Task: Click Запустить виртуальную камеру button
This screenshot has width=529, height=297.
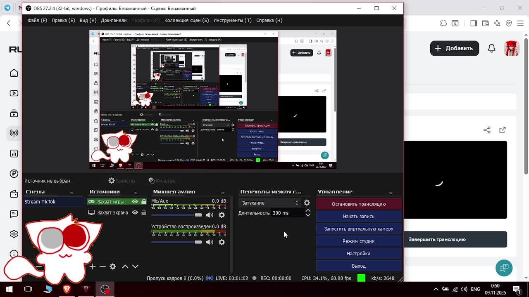Action: point(359,229)
